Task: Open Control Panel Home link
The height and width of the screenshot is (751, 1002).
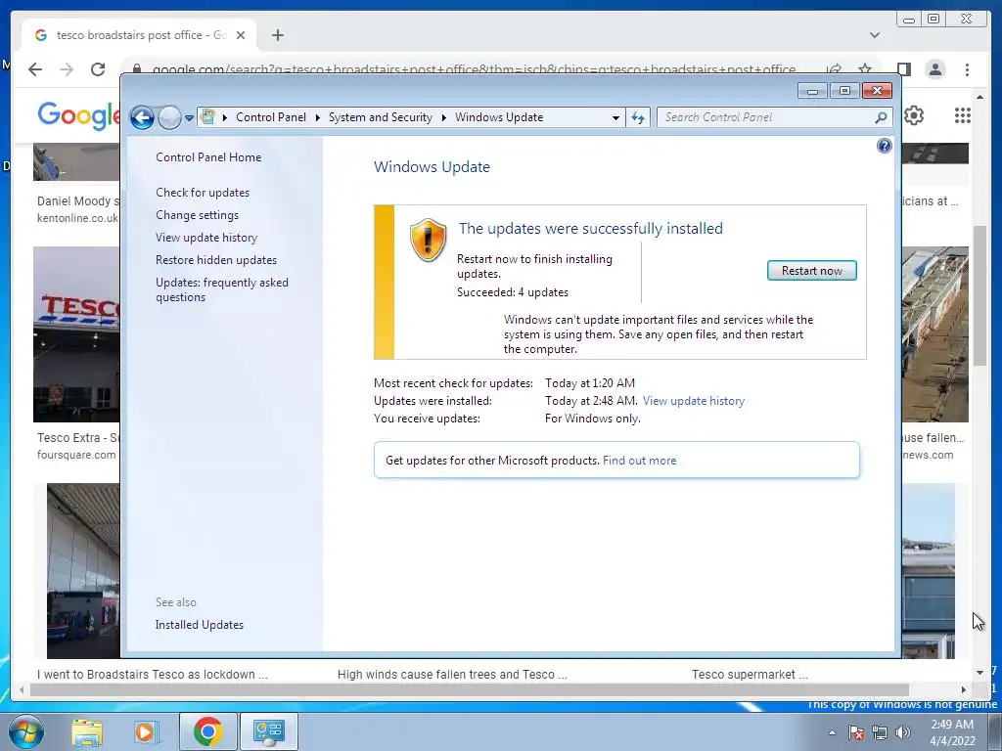Action: [208, 157]
